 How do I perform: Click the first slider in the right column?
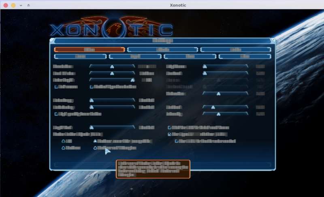225,66
